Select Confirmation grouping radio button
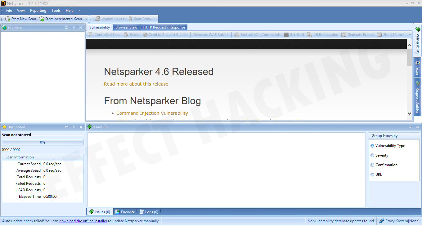422x226 pixels. point(372,165)
